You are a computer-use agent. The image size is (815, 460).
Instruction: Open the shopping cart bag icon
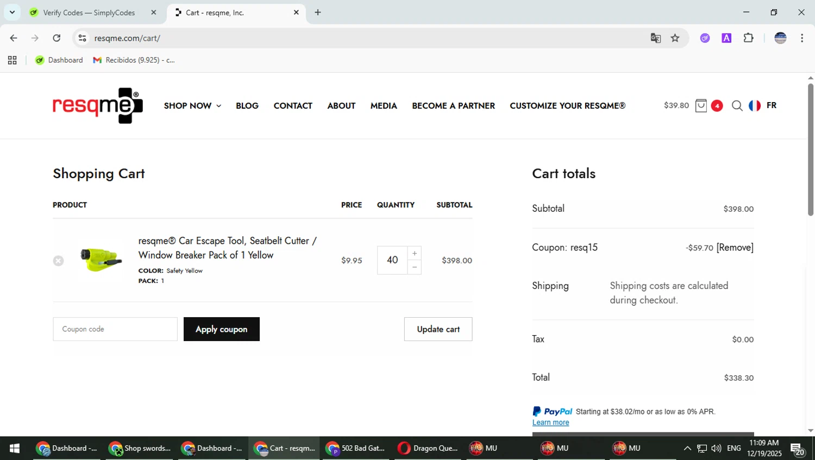pyautogui.click(x=701, y=105)
